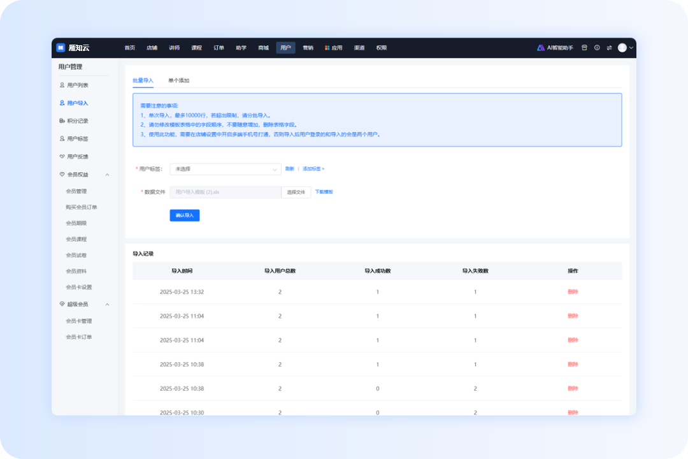This screenshot has height=459, width=688.
Task: Click the 选择文件 button
Action: (296, 192)
